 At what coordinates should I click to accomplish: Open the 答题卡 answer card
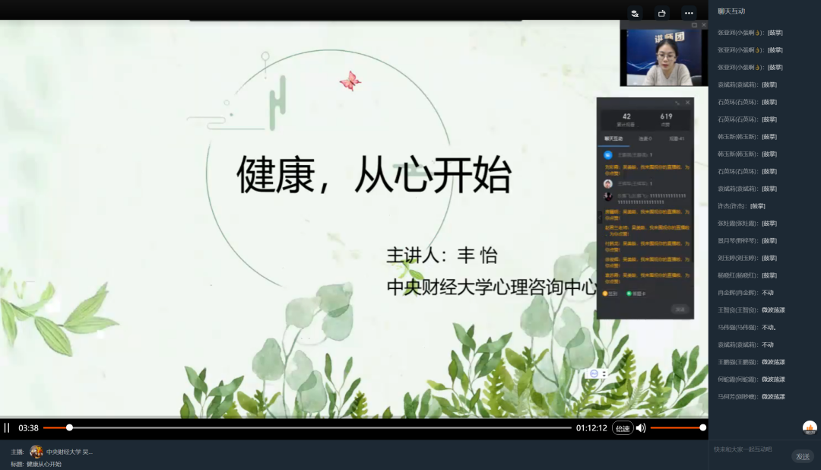tap(636, 294)
